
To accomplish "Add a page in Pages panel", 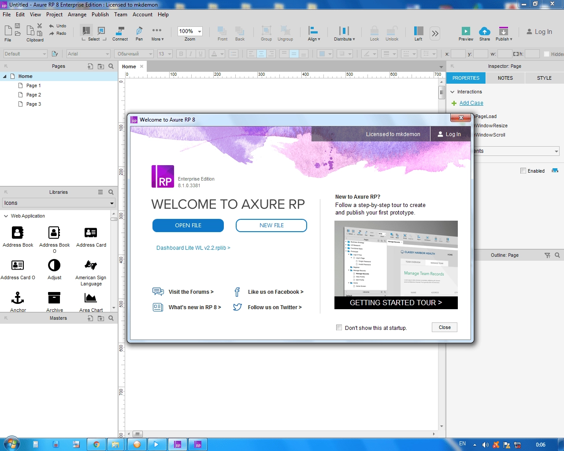I will coord(90,66).
